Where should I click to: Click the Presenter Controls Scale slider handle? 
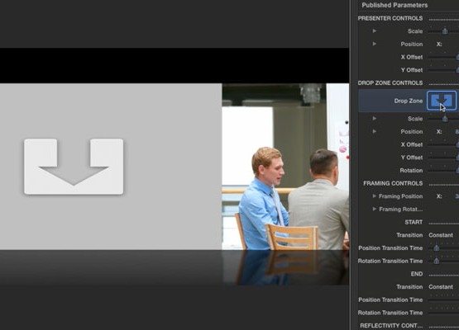point(445,31)
